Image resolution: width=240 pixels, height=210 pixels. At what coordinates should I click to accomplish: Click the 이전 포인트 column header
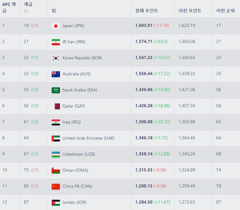pyautogui.click(x=190, y=11)
